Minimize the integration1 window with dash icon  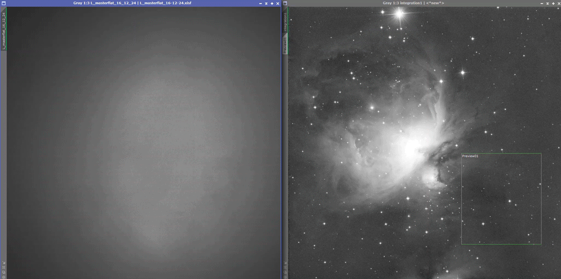(541, 3)
